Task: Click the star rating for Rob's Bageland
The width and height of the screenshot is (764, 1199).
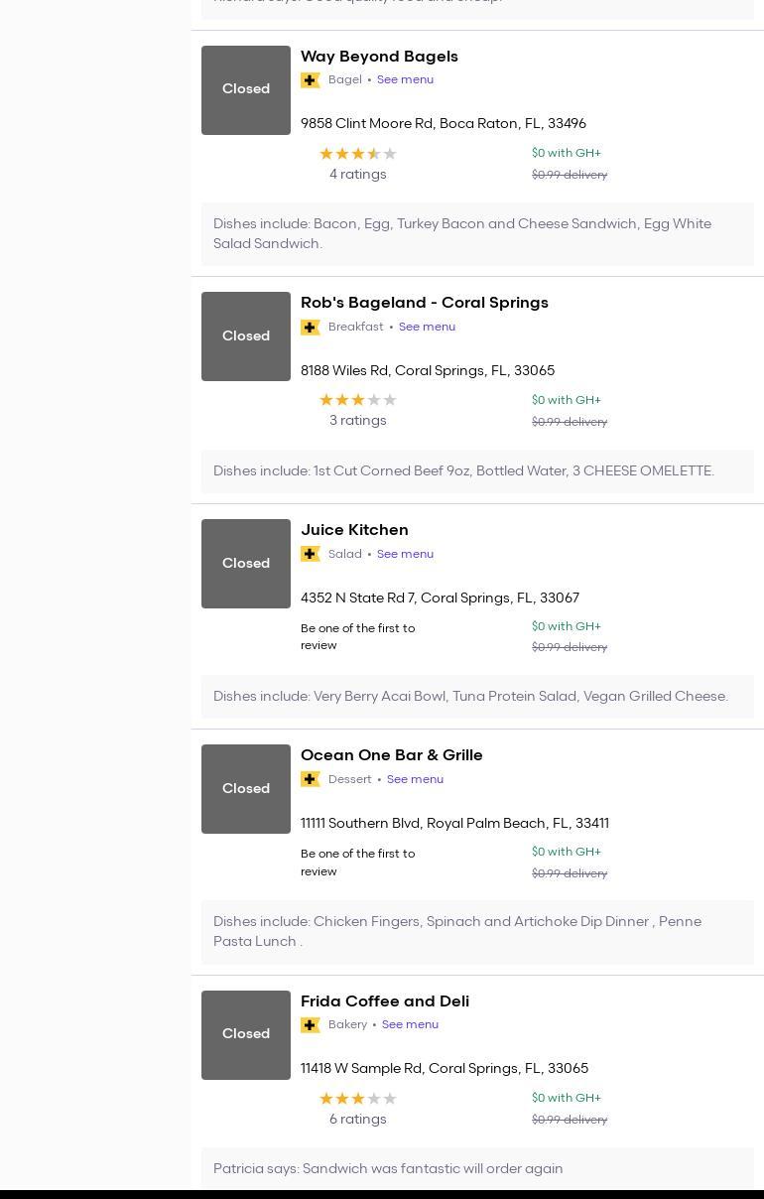Action: 357,400
